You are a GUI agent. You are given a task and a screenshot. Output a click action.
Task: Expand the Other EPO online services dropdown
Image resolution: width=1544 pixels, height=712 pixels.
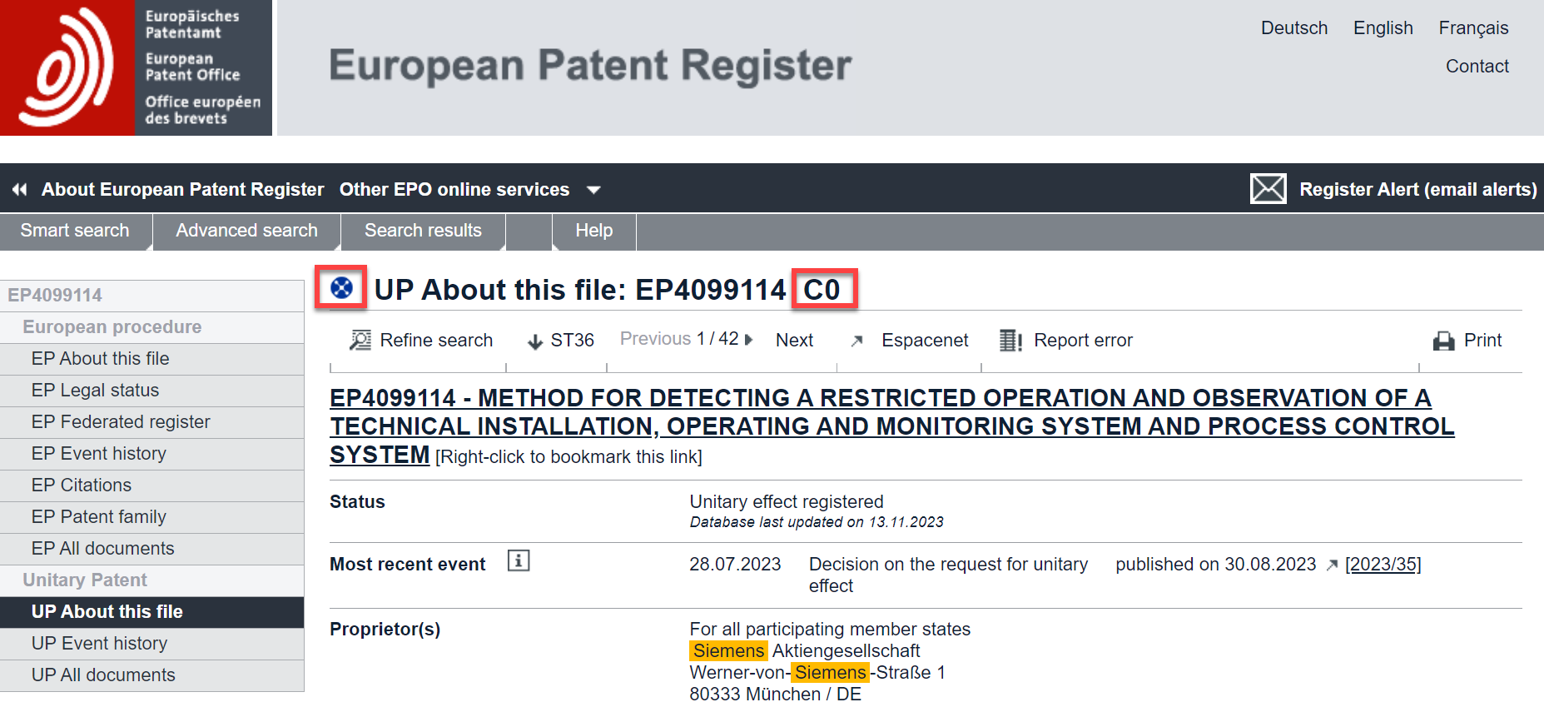coord(593,190)
